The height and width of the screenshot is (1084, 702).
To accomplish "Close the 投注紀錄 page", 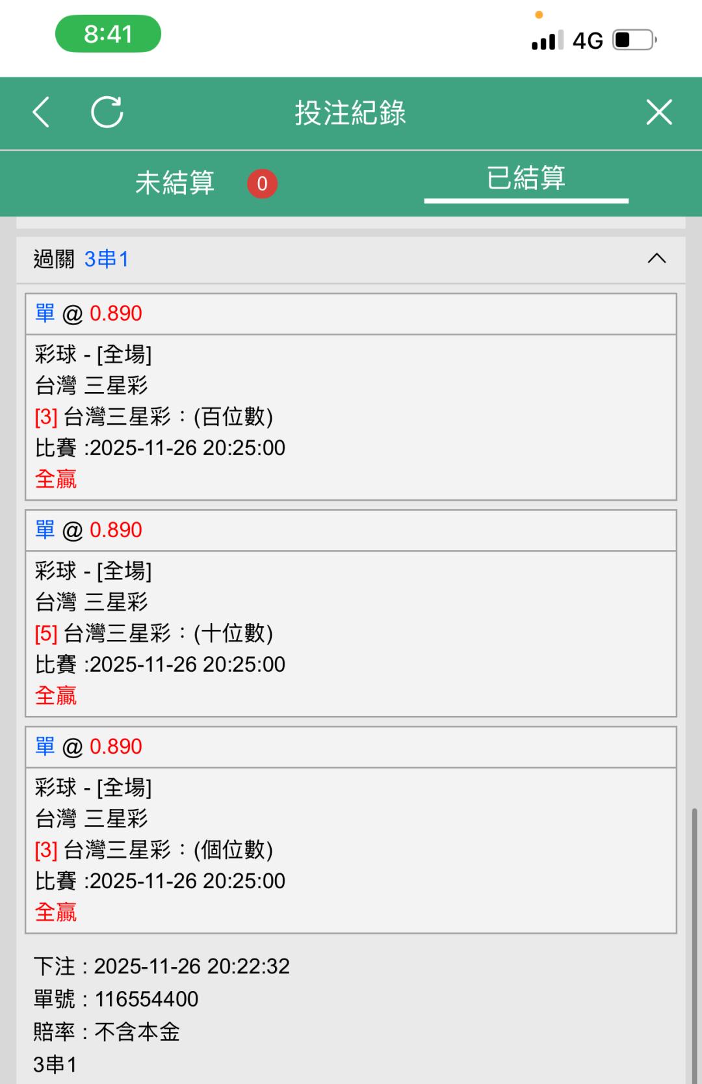I will [x=658, y=112].
